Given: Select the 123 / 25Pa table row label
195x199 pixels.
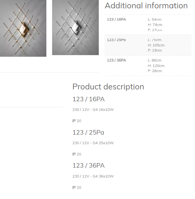Looking at the screenshot, I should (x=116, y=40).
